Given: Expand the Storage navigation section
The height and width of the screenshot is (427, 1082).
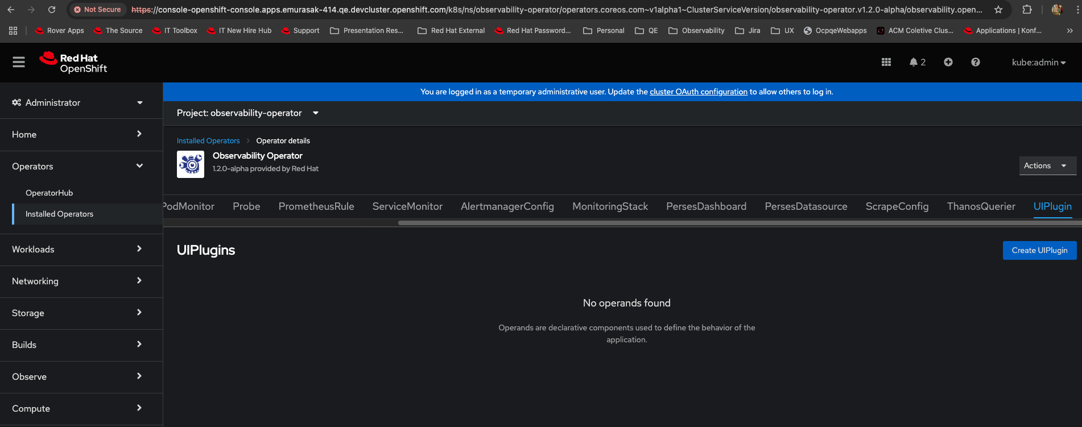Looking at the screenshot, I should tap(81, 313).
